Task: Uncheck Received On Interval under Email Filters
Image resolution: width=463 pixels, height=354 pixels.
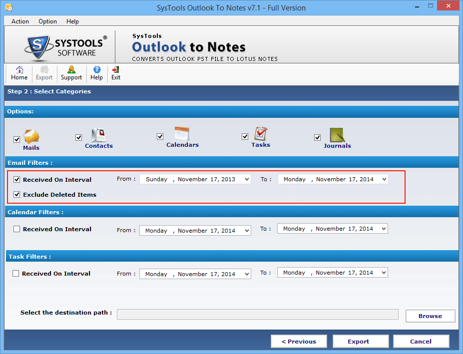Action: [x=17, y=179]
